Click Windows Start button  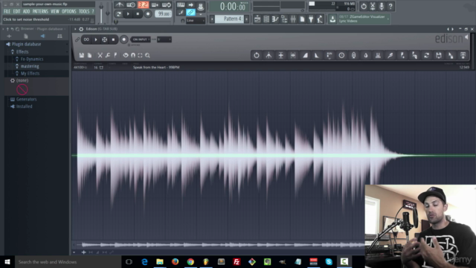(7, 261)
